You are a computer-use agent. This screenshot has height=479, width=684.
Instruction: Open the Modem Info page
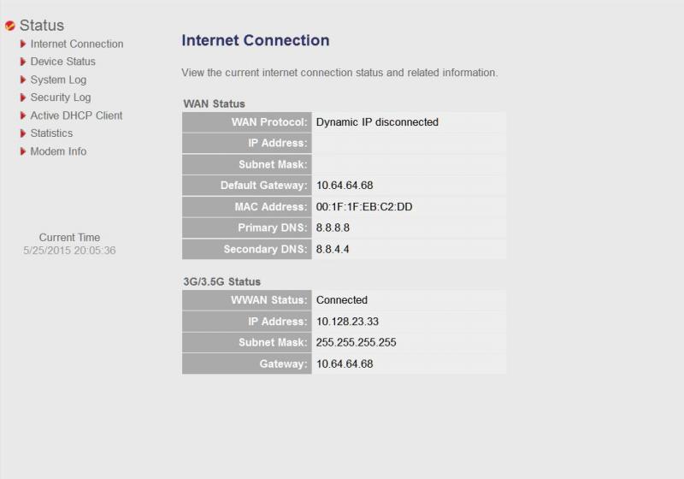[x=58, y=151]
